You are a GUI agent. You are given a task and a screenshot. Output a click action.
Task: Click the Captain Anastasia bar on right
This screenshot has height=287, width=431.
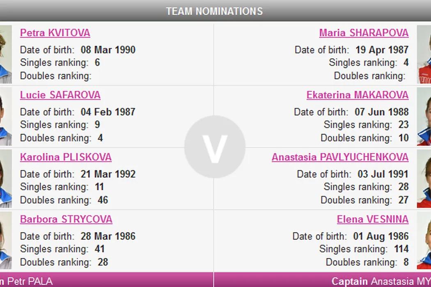click(x=323, y=281)
